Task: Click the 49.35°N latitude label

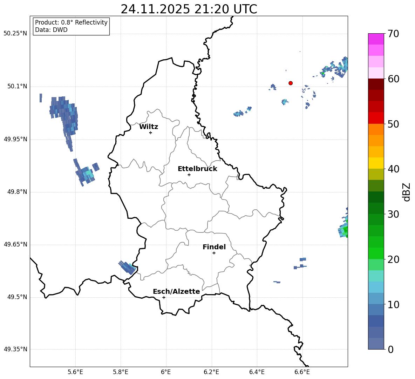Action: click(15, 349)
